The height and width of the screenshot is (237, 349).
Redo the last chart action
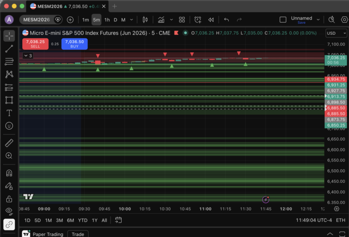[x=239, y=20]
